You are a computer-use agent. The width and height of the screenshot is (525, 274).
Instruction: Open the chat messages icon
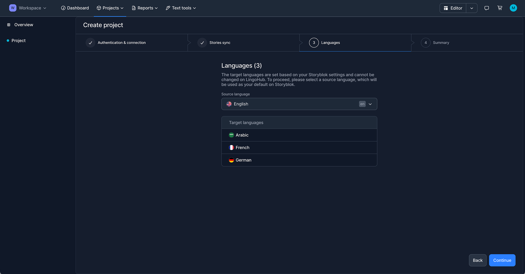pyautogui.click(x=487, y=8)
